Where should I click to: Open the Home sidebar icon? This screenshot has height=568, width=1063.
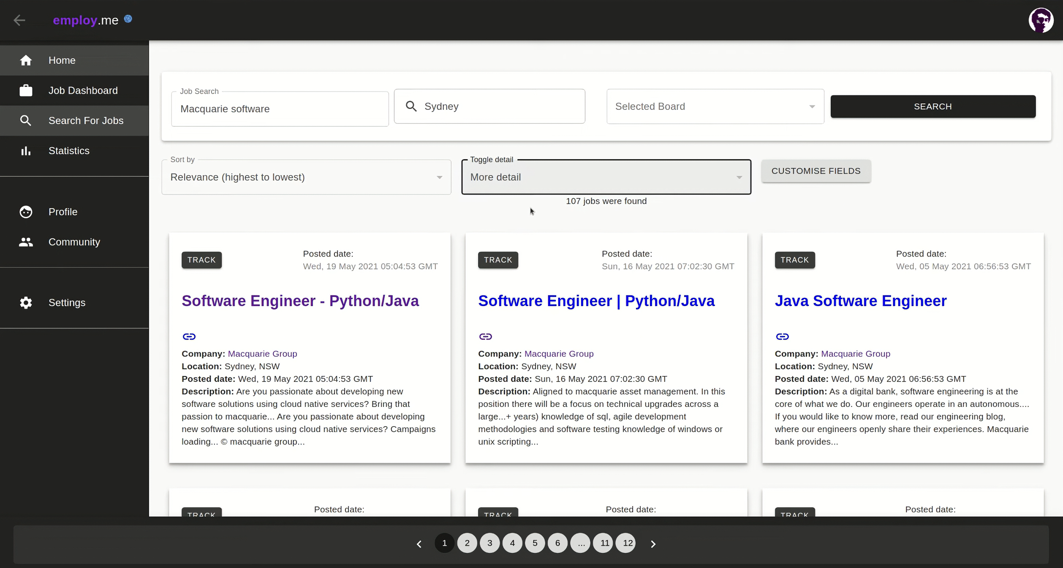tap(26, 60)
